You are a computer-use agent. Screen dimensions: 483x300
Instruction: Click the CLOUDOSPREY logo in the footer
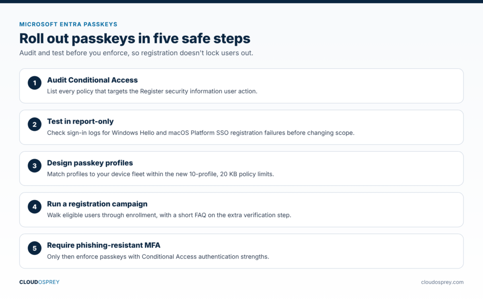tap(39, 282)
